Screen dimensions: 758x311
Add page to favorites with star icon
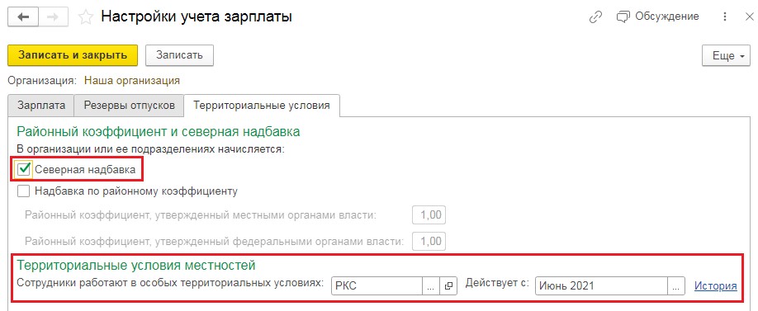pos(86,17)
